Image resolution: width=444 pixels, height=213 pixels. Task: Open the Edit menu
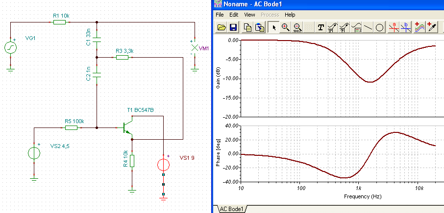point(234,15)
